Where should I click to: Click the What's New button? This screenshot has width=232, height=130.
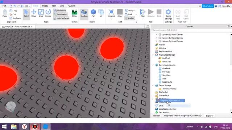tap(208, 6)
